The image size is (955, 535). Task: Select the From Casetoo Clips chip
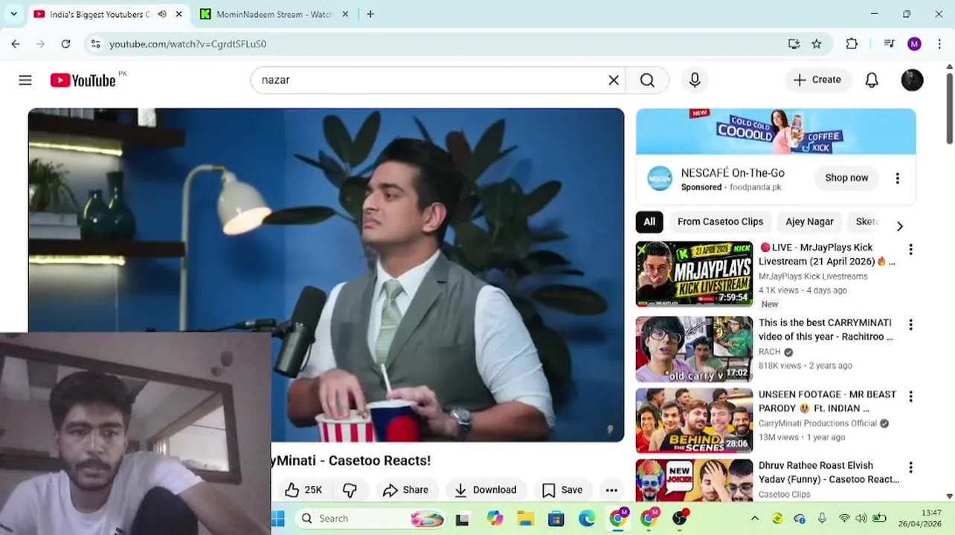[720, 221]
